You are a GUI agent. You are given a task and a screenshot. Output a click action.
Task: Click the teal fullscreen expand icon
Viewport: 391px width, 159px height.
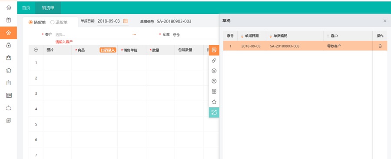[x=214, y=112]
